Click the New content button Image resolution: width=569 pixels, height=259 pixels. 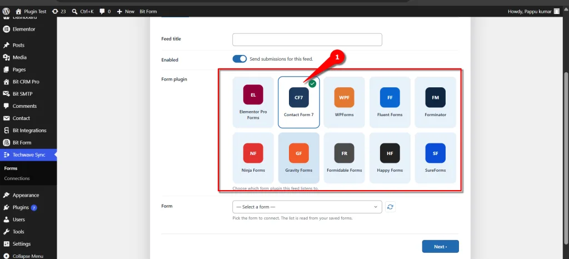tap(126, 11)
